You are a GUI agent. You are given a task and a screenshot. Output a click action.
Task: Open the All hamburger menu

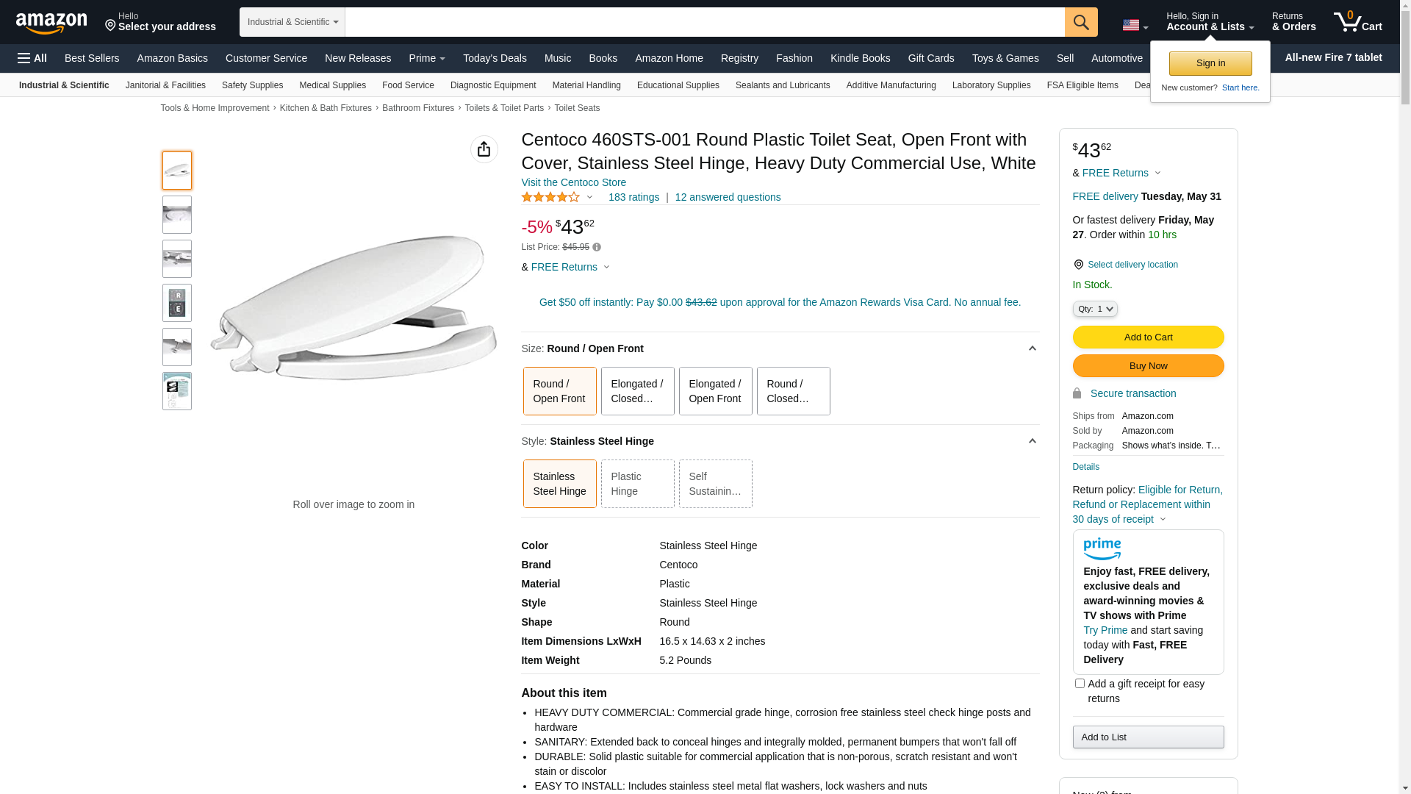pyautogui.click(x=32, y=58)
